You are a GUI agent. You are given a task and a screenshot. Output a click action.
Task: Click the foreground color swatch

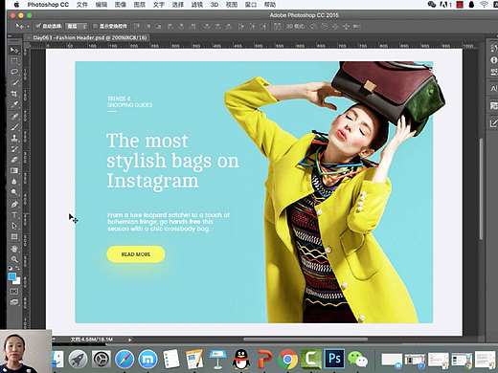(12, 276)
